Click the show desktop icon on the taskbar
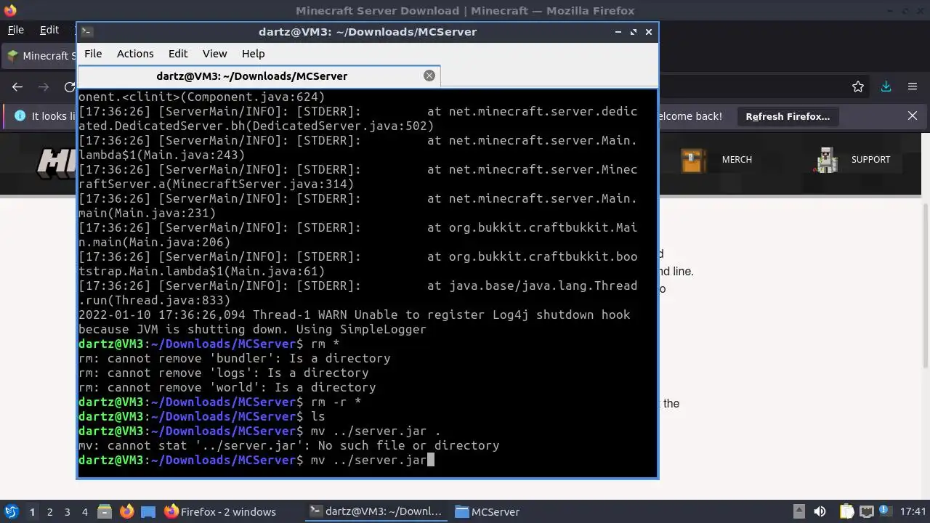 pos(147,511)
